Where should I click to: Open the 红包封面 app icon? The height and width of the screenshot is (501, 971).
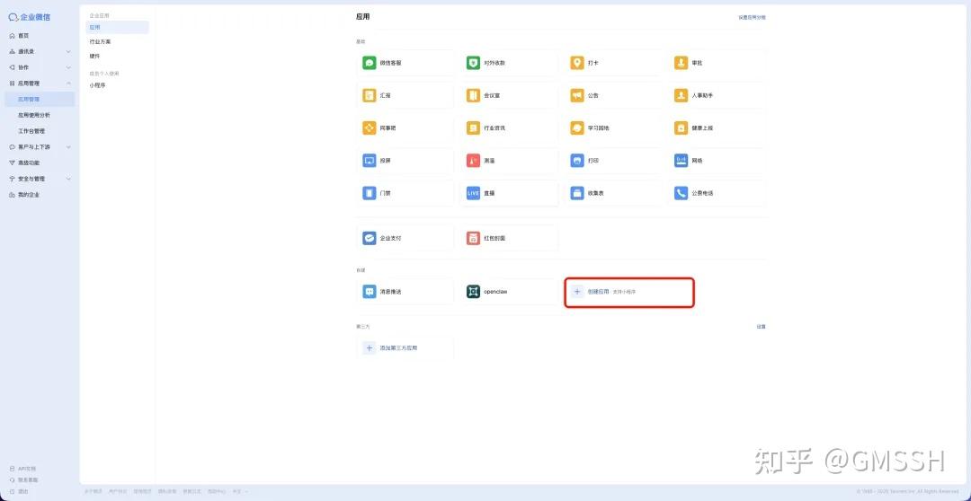473,238
